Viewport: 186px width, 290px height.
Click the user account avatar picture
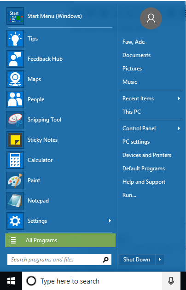(x=151, y=18)
